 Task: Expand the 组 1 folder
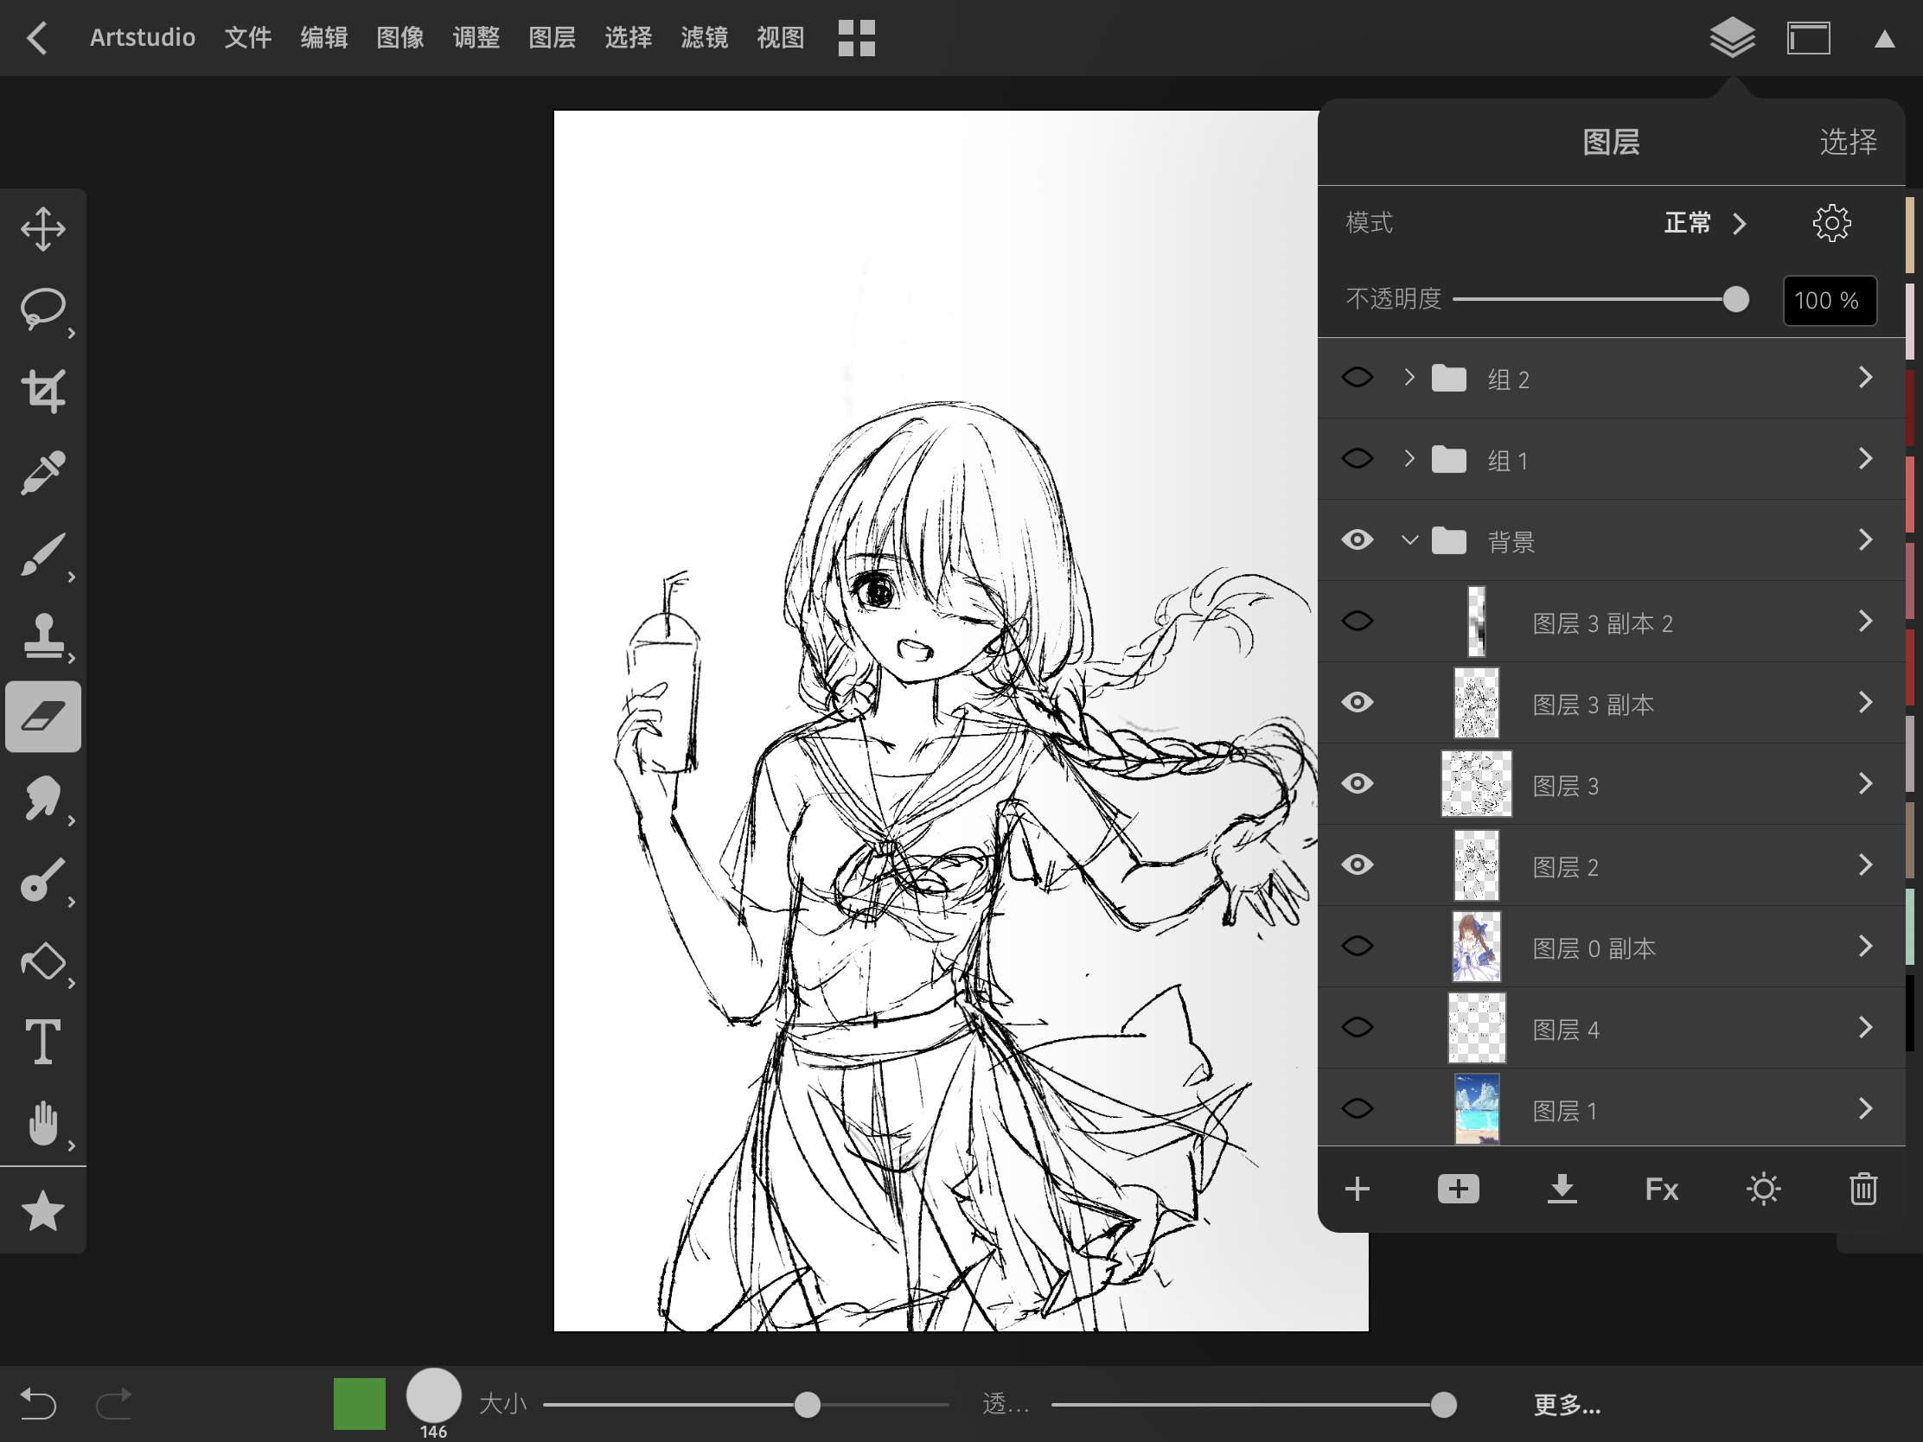pyautogui.click(x=1409, y=458)
